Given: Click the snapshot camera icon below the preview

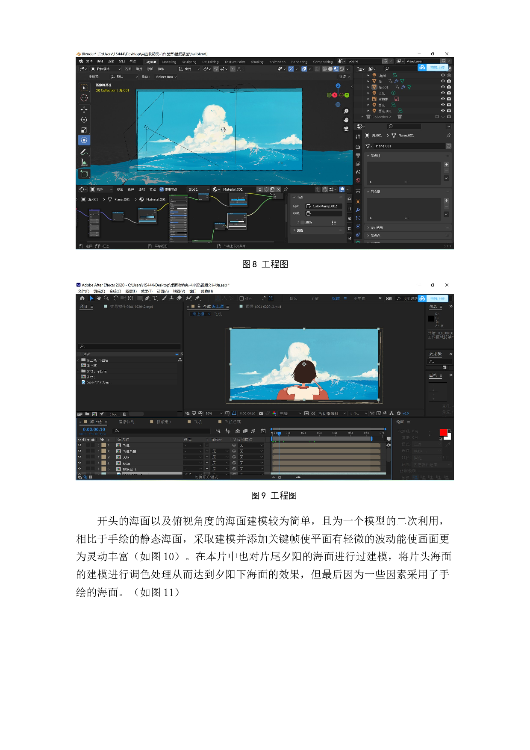Looking at the screenshot, I should coord(261,413).
